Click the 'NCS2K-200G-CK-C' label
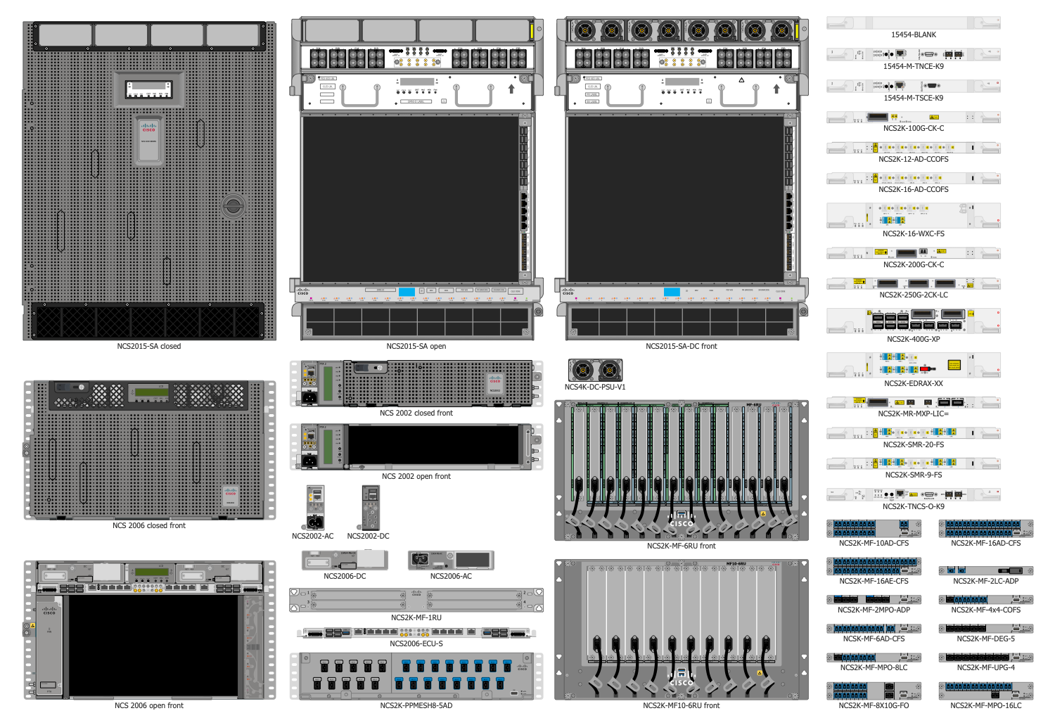This screenshot has height=725, width=1055. click(914, 264)
